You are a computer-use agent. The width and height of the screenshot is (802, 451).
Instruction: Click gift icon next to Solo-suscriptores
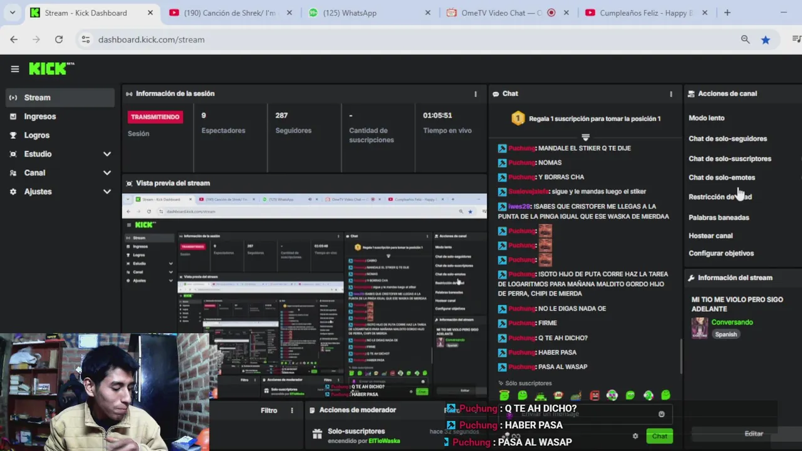click(317, 434)
